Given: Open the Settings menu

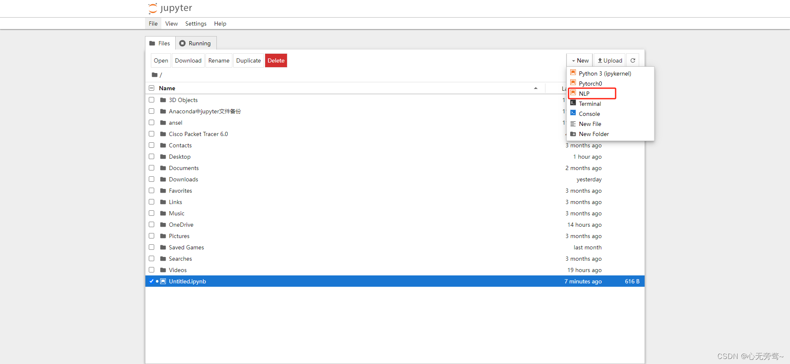Looking at the screenshot, I should [x=196, y=24].
